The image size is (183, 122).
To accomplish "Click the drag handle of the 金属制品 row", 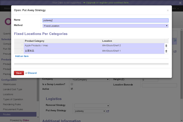I will click(22, 50).
